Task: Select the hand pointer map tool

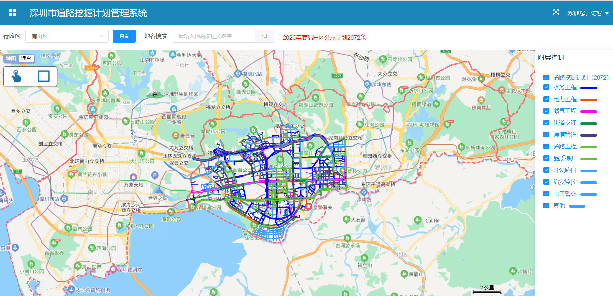Action: 17,76
